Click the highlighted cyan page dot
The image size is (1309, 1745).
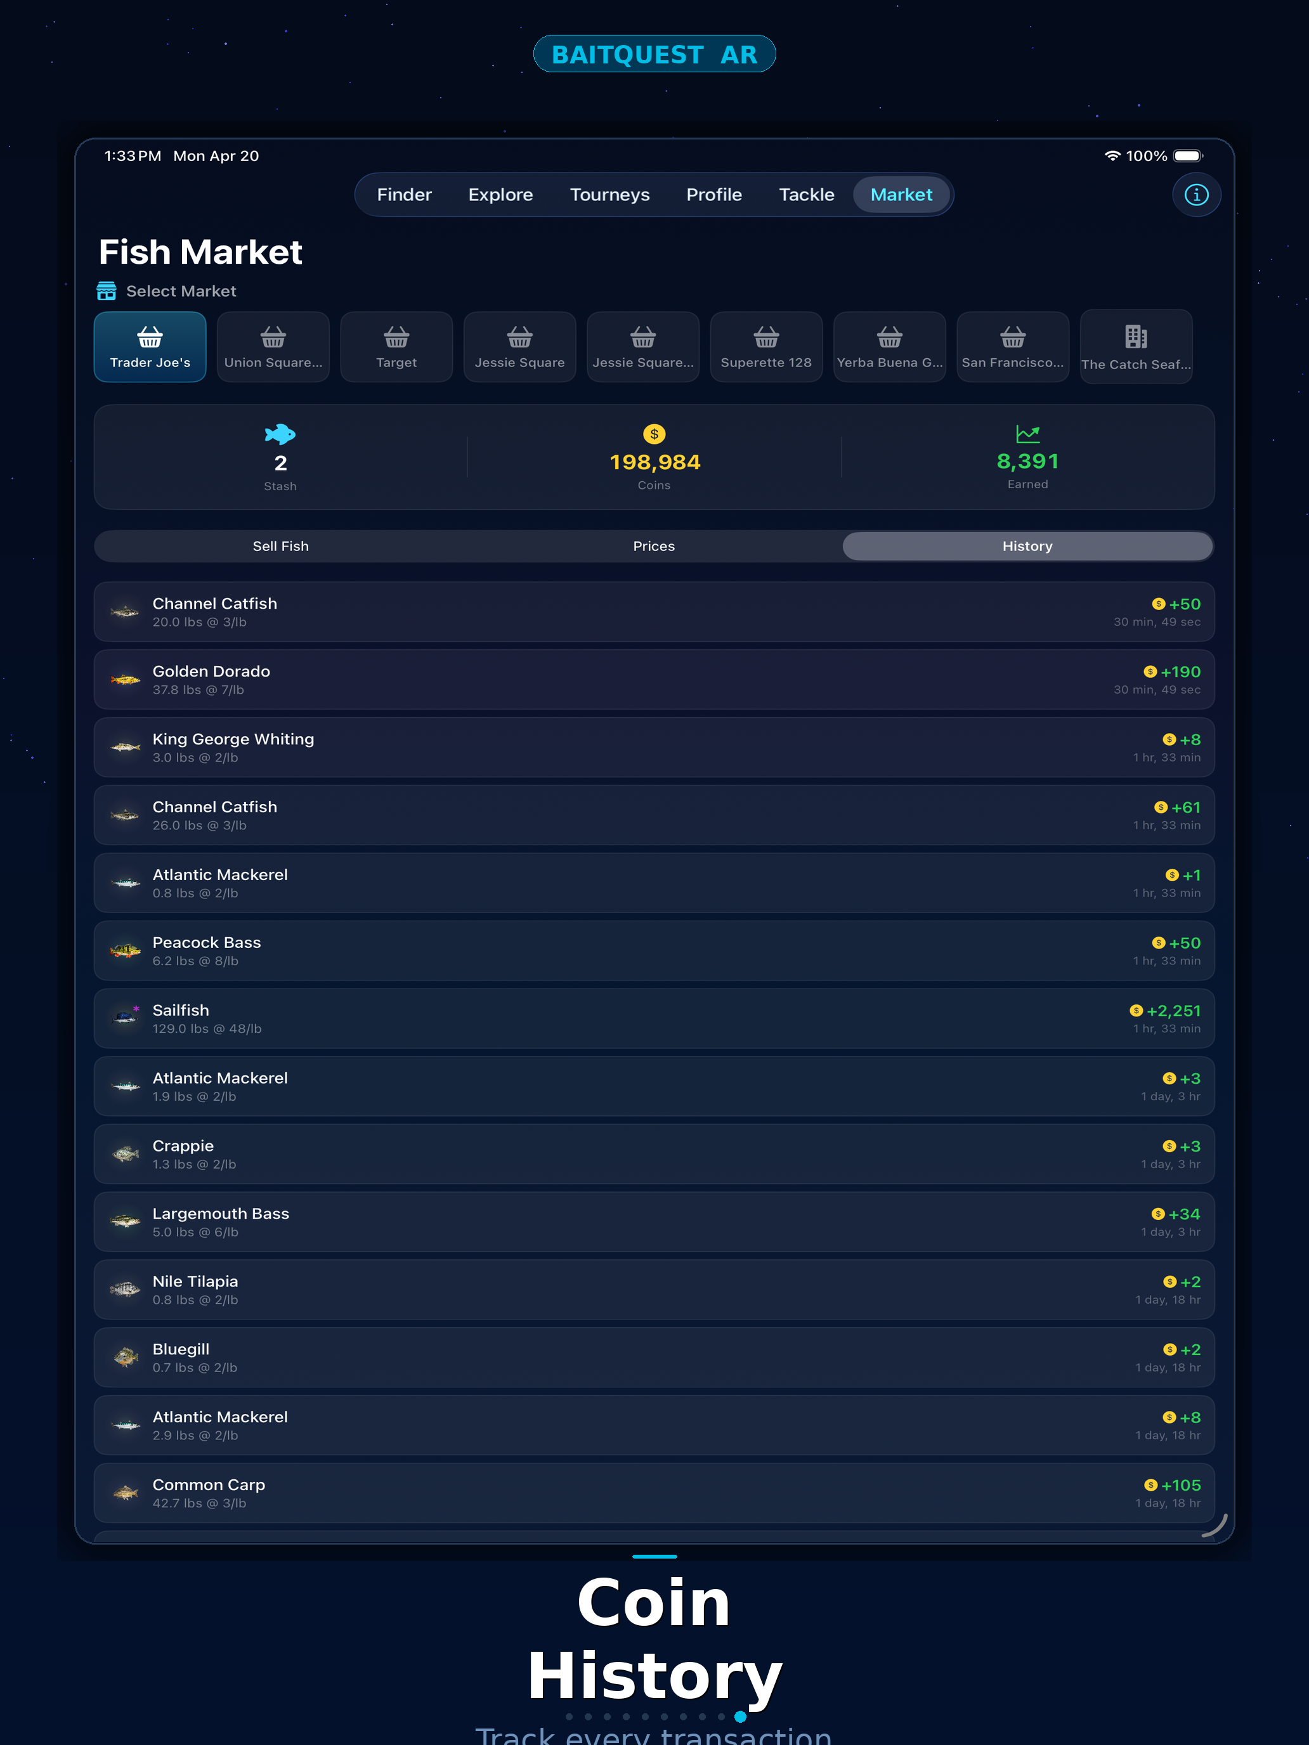click(740, 1716)
